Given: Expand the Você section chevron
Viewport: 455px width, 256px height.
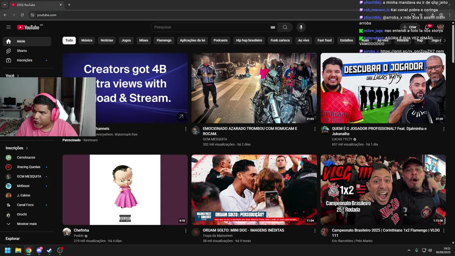Looking at the screenshot, I should pos(18,76).
